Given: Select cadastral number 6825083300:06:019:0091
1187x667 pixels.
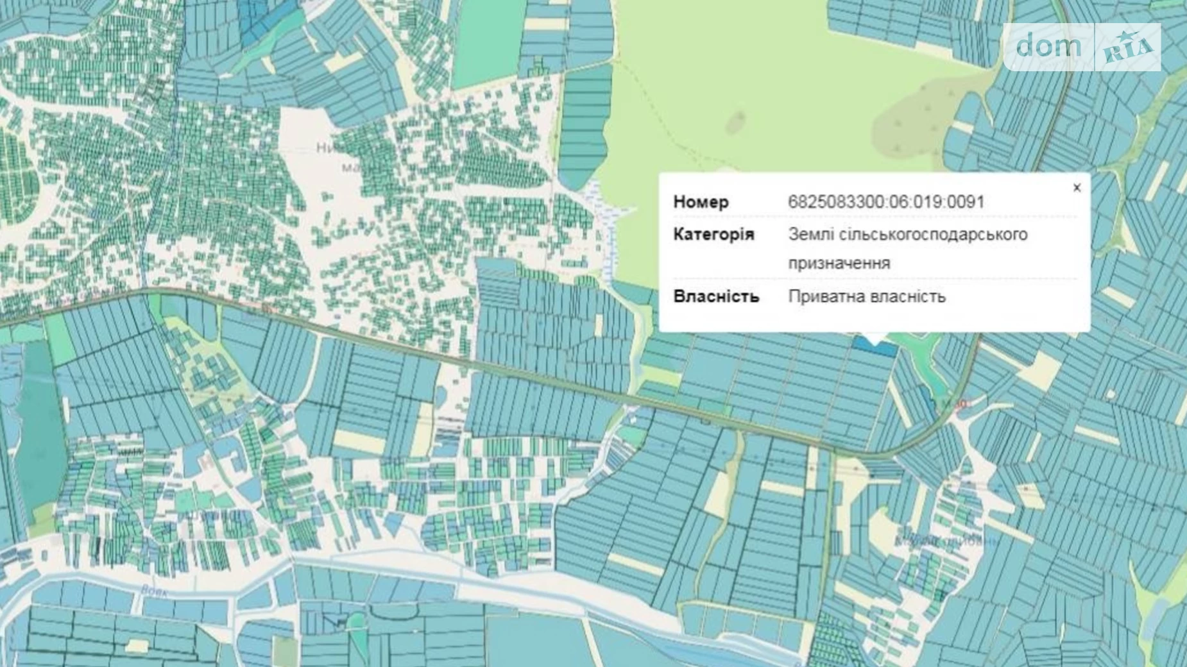Looking at the screenshot, I should (x=885, y=202).
